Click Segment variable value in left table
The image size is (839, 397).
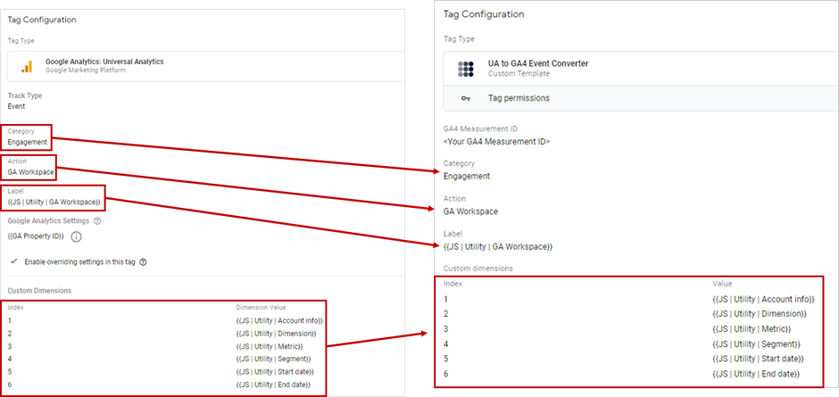[273, 359]
